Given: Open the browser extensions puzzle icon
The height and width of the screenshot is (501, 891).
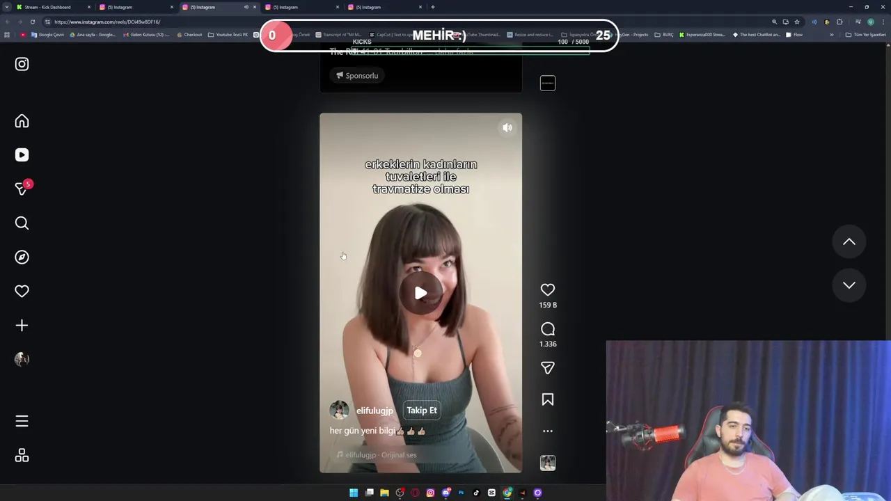Looking at the screenshot, I should pyautogui.click(x=839, y=22).
